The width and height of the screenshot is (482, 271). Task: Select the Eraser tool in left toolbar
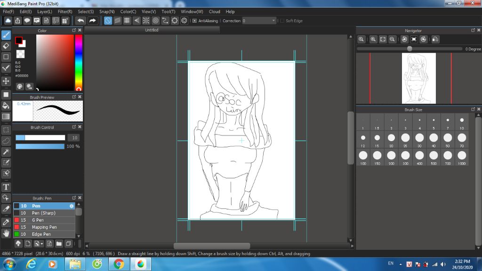click(x=6, y=46)
